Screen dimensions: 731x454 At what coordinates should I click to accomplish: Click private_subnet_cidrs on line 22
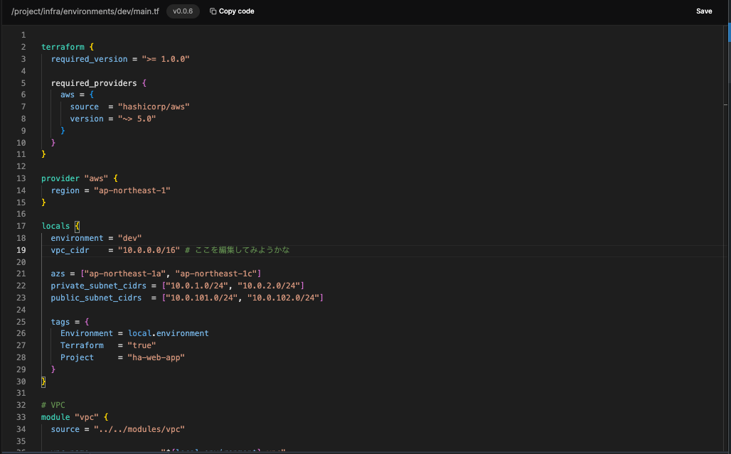[x=98, y=286]
